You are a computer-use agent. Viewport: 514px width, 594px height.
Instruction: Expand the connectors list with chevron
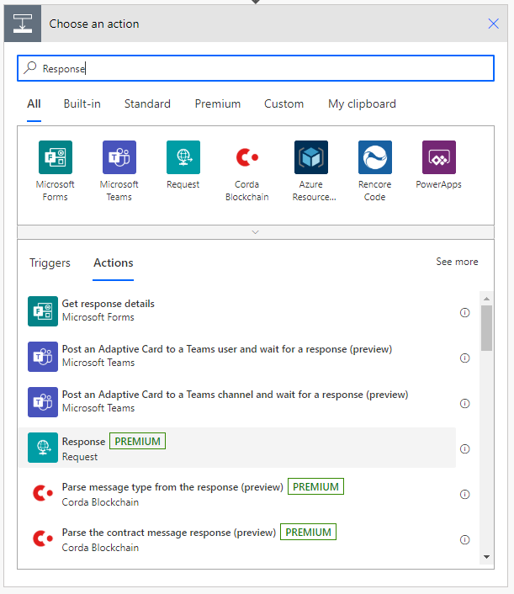click(256, 232)
